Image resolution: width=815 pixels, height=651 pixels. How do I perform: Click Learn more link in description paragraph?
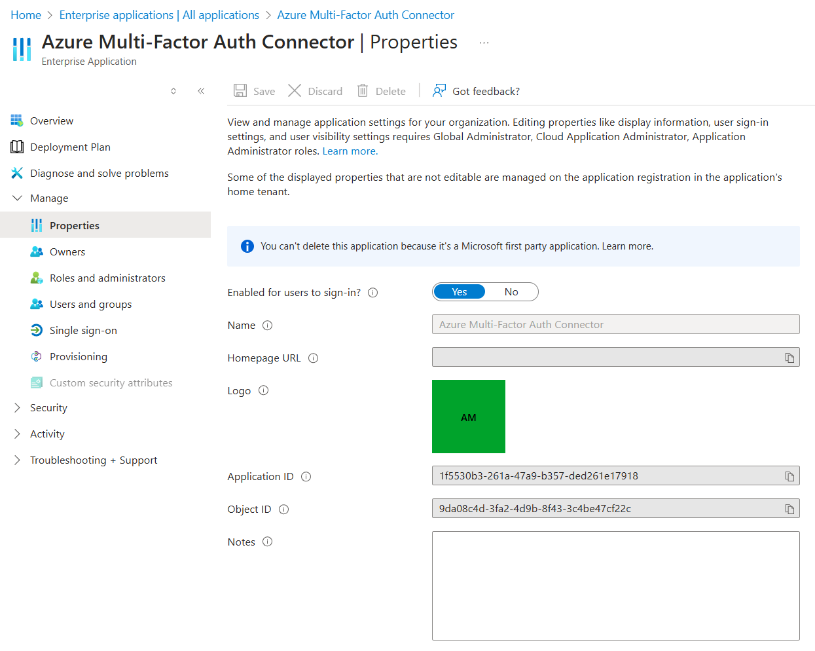(350, 151)
